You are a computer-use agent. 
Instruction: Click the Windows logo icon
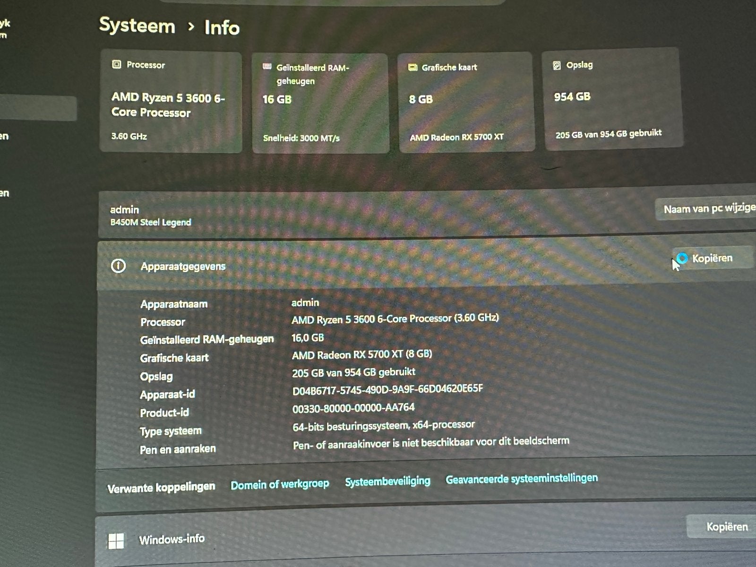(x=116, y=541)
